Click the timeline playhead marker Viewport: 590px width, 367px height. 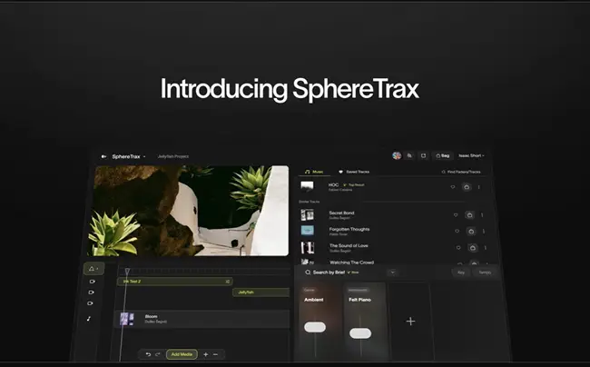point(128,271)
